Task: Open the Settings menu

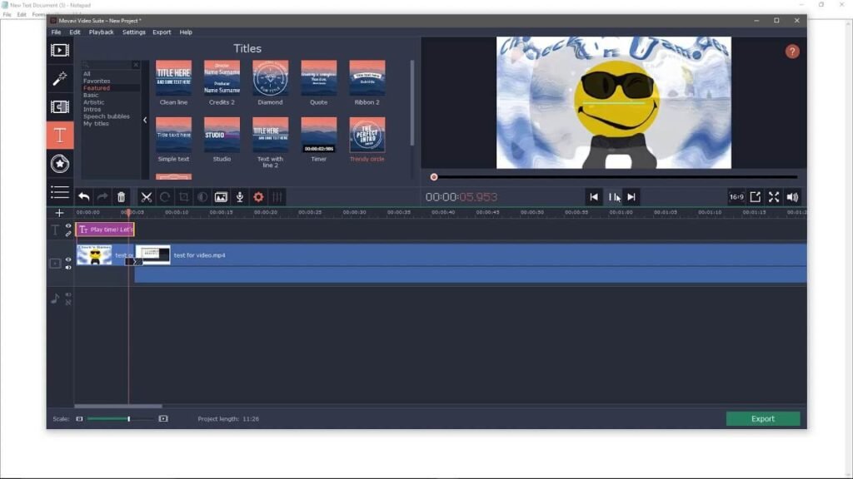Action: [134, 32]
